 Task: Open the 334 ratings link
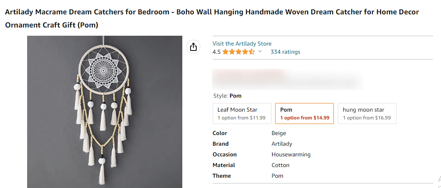[285, 52]
